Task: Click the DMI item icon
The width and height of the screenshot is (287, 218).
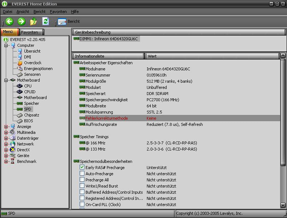Action: coord(20,57)
